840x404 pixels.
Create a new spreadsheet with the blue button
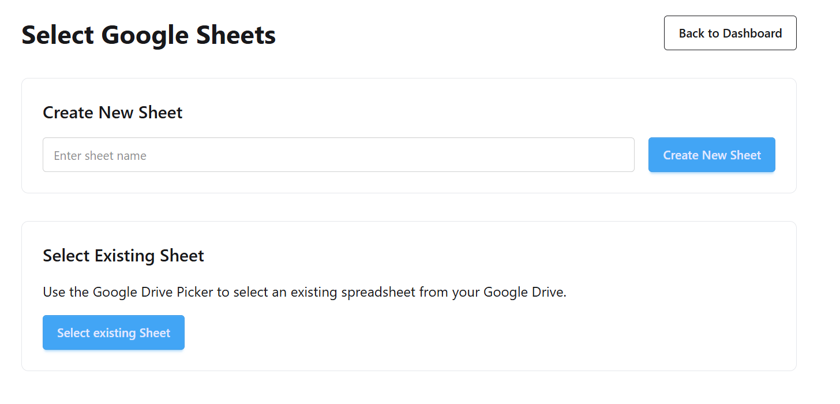[x=711, y=155]
